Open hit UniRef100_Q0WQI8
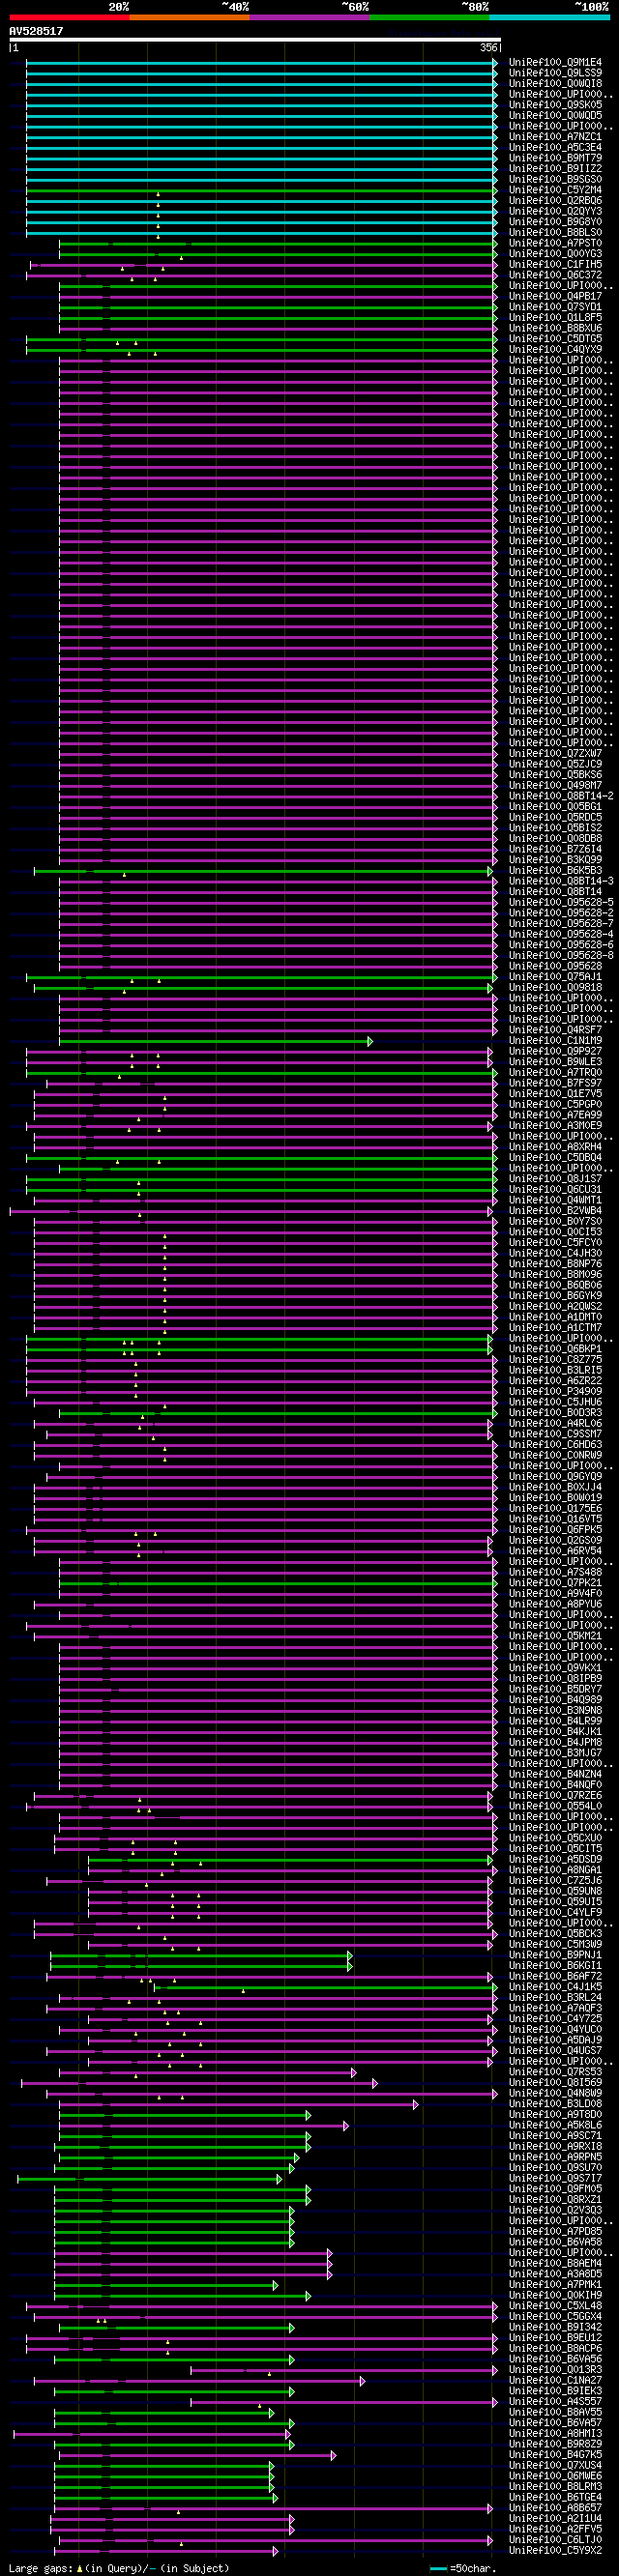The height and width of the screenshot is (2576, 619). [x=555, y=83]
